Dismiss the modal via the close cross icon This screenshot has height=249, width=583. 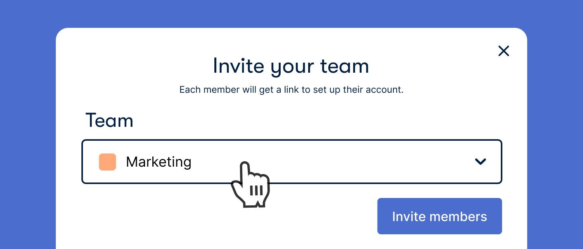pos(504,51)
